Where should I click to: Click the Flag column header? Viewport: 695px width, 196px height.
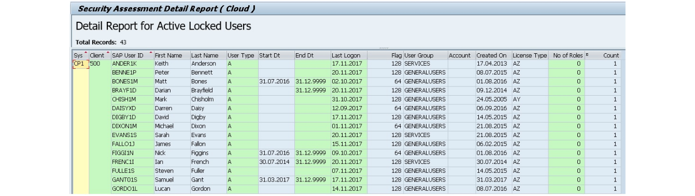point(385,55)
